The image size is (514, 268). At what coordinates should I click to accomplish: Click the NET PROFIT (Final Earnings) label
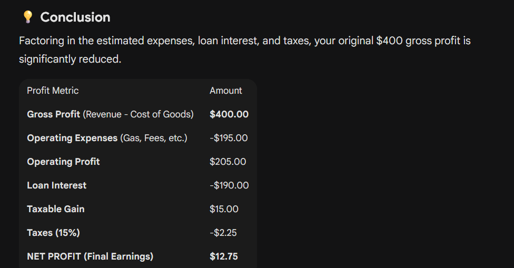pos(90,256)
